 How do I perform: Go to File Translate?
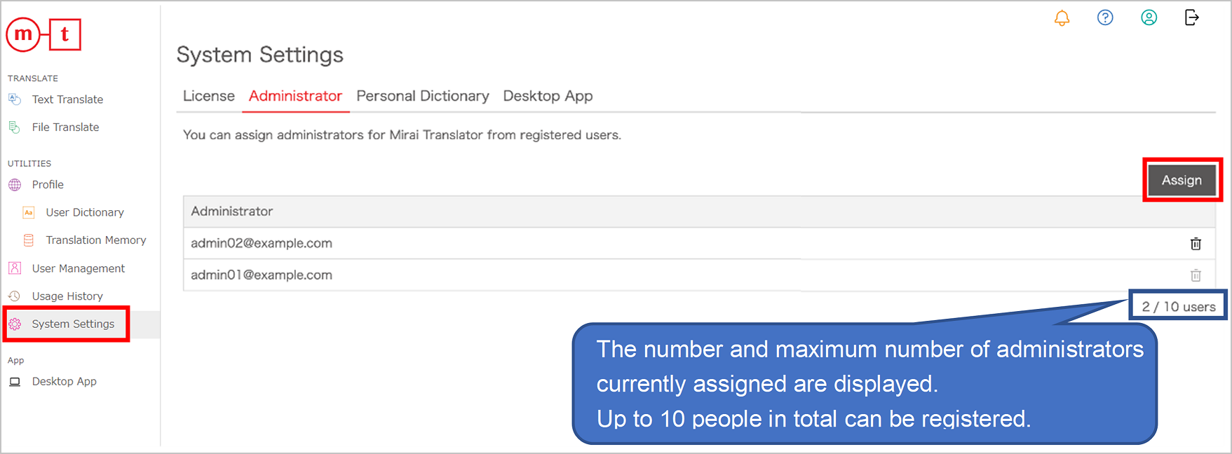(x=65, y=127)
